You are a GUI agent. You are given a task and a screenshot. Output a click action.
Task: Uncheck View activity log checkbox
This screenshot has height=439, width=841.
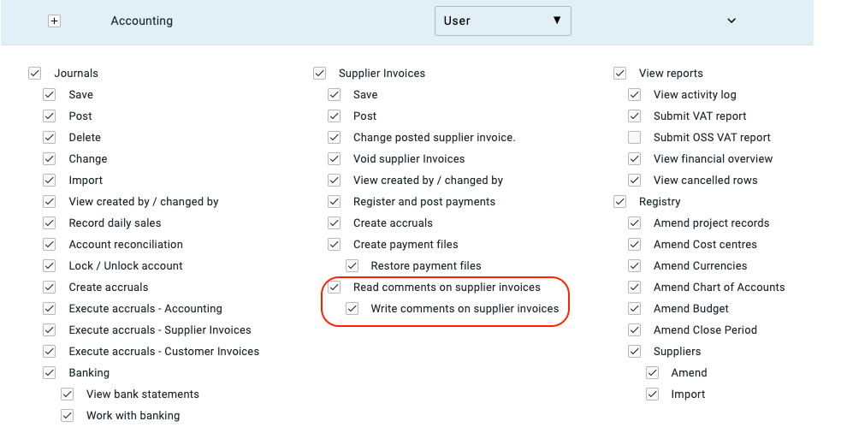coord(634,95)
